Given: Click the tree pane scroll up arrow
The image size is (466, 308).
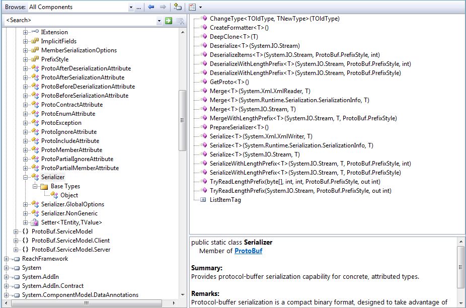Looking at the screenshot, I should pyautogui.click(x=183, y=32).
